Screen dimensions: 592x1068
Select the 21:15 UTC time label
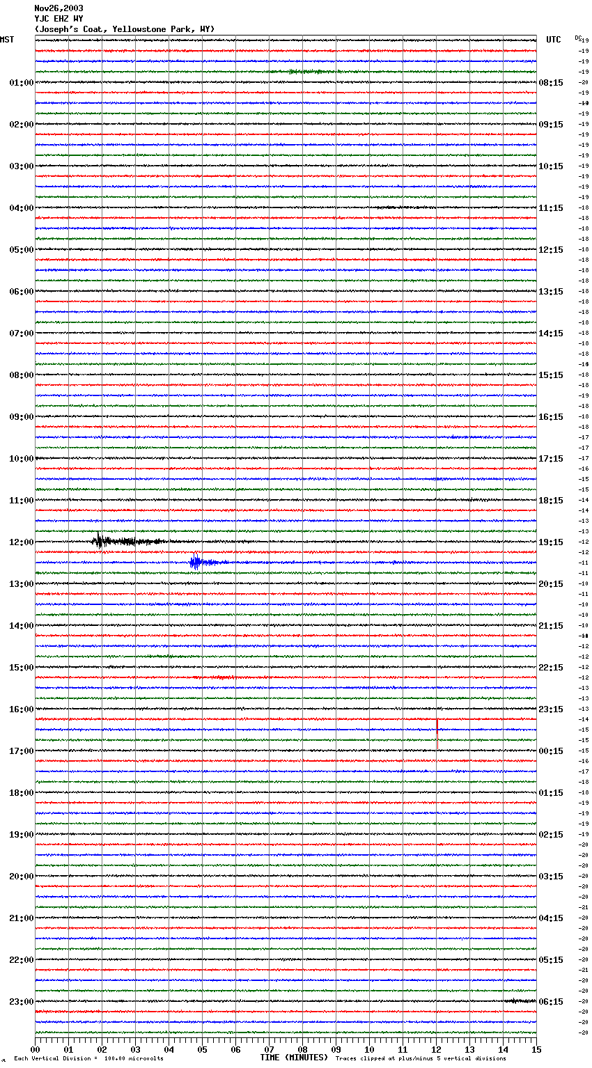pyautogui.click(x=551, y=626)
